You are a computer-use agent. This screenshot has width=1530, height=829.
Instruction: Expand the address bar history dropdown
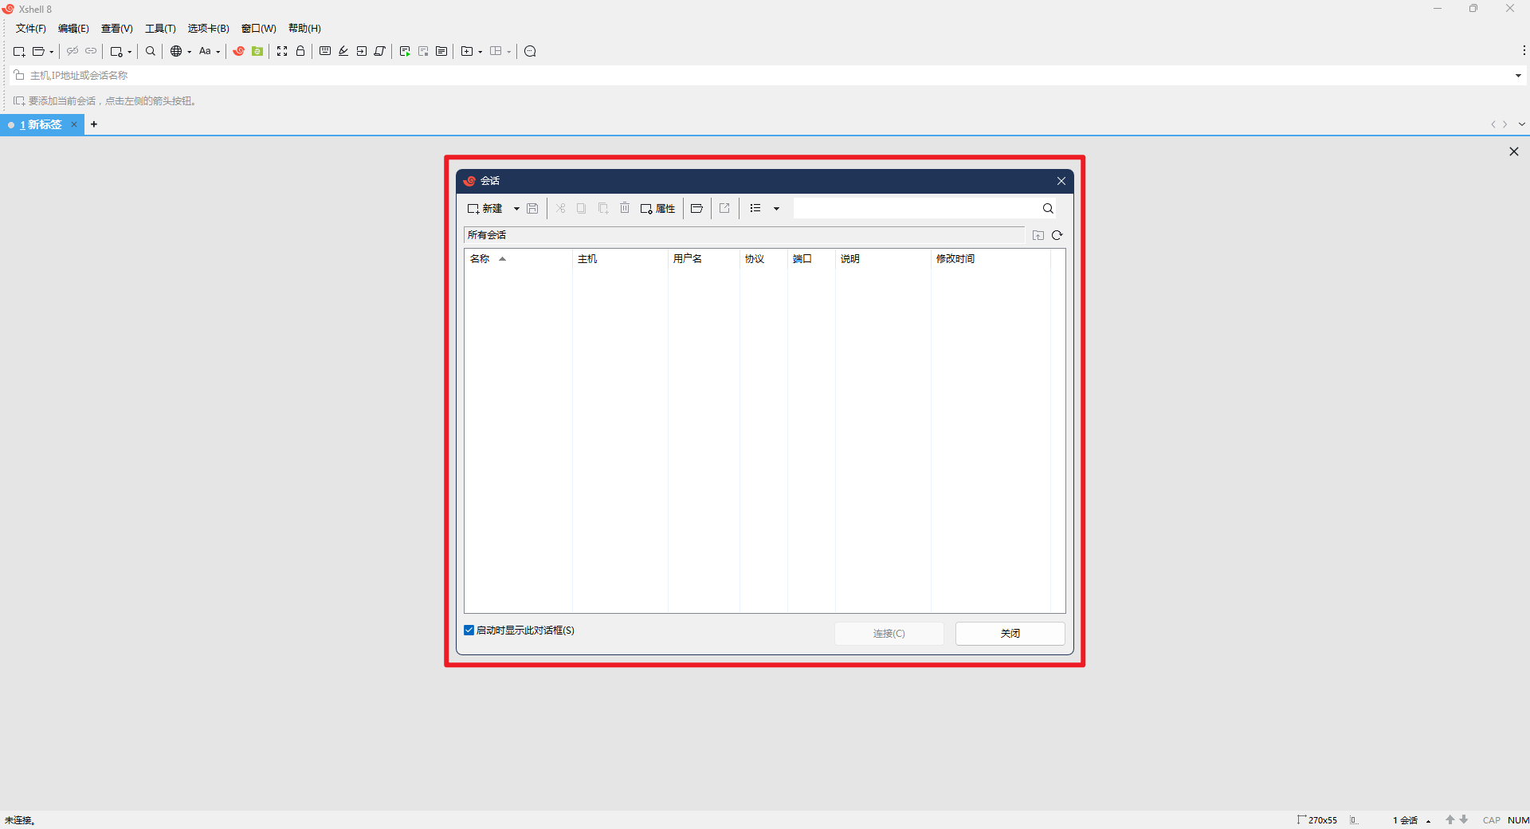point(1518,76)
